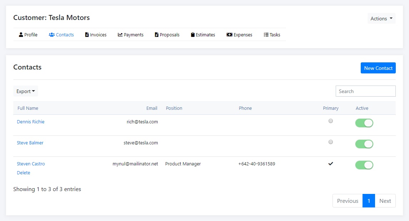409x221 pixels.
Task: Toggle active switch for Steve Balmer
Action: pyautogui.click(x=364, y=144)
